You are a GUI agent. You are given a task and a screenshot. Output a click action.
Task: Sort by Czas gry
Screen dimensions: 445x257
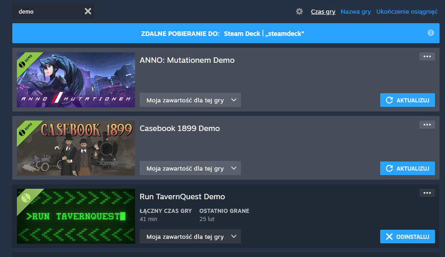click(x=323, y=11)
